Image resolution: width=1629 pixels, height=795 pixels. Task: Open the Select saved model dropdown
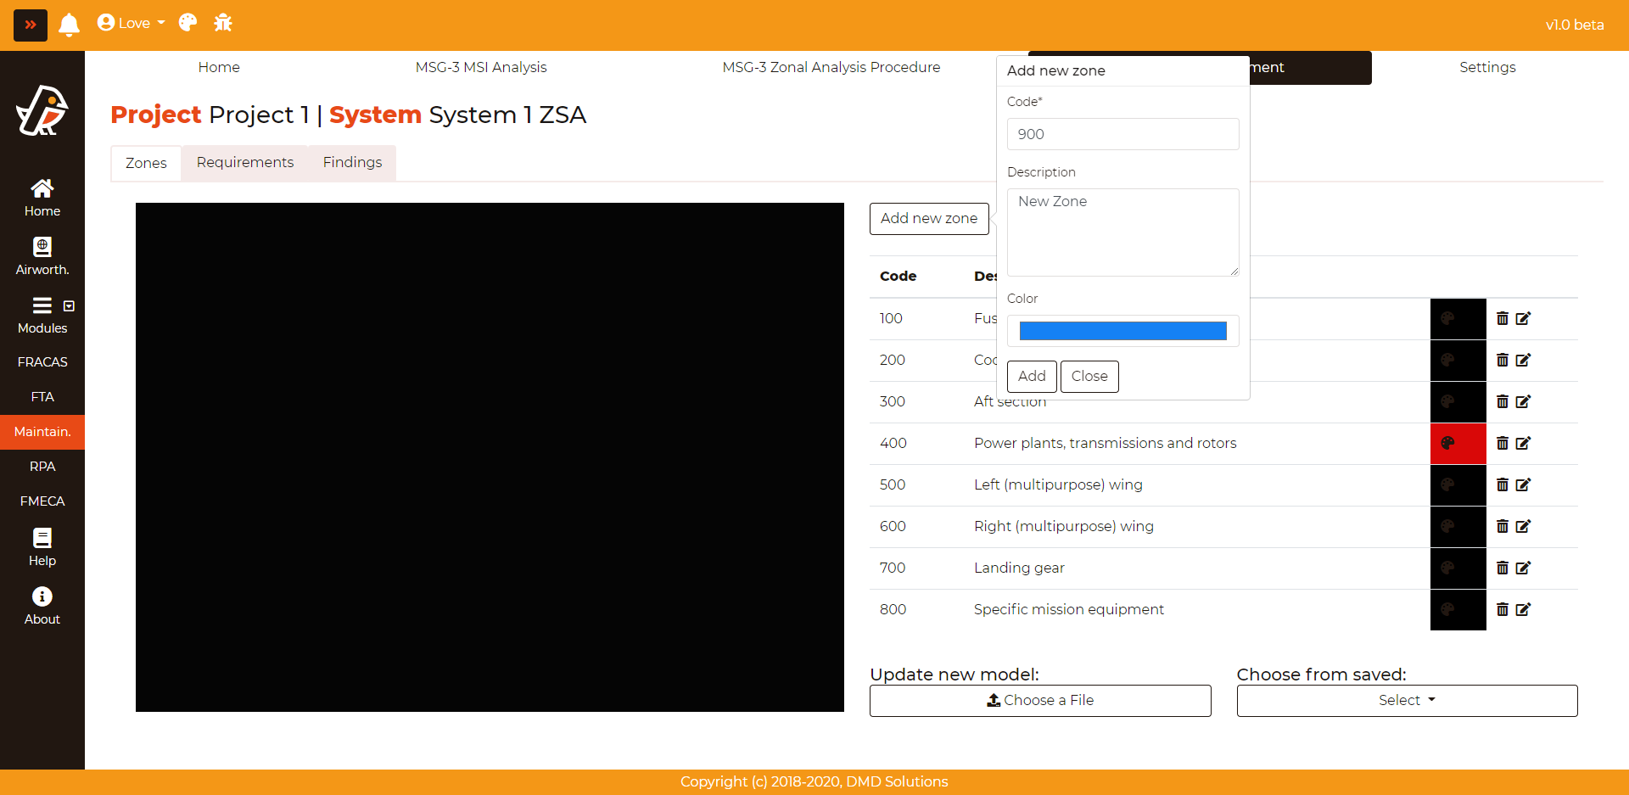1406,701
